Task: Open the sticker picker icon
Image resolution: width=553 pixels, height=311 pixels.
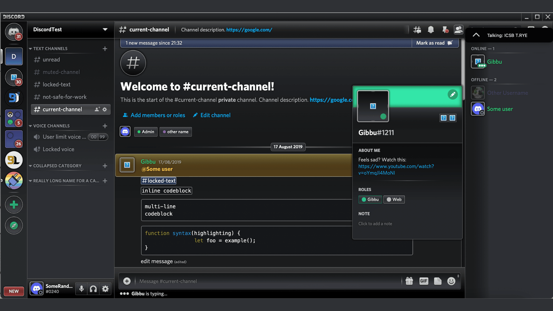Action: 438,281
